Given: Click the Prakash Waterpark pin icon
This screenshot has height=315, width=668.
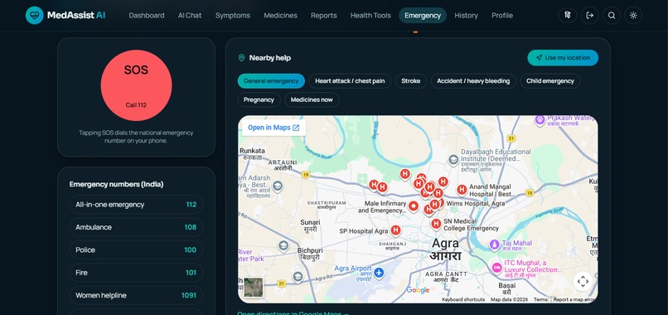Looking at the screenshot, I should pyautogui.click(x=540, y=121).
